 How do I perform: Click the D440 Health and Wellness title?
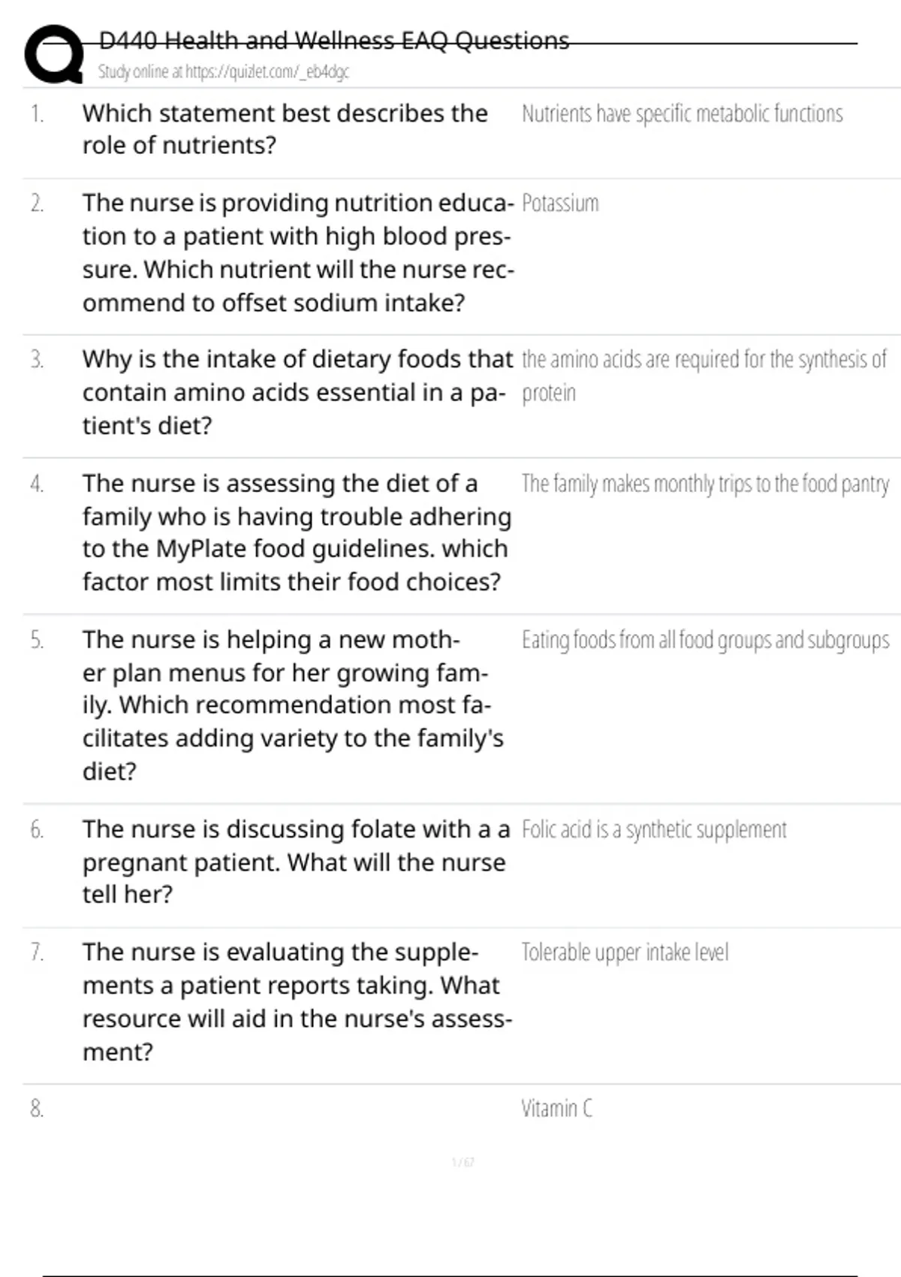[x=333, y=41]
